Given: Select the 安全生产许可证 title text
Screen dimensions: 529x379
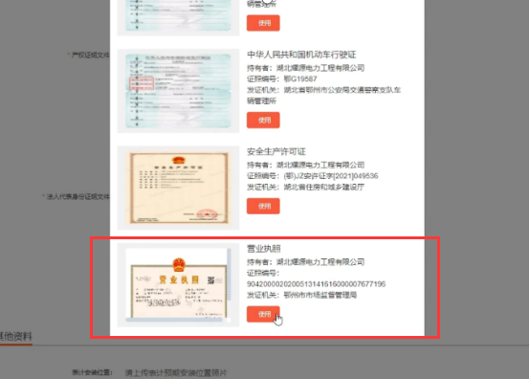Looking at the screenshot, I should pos(276,151).
